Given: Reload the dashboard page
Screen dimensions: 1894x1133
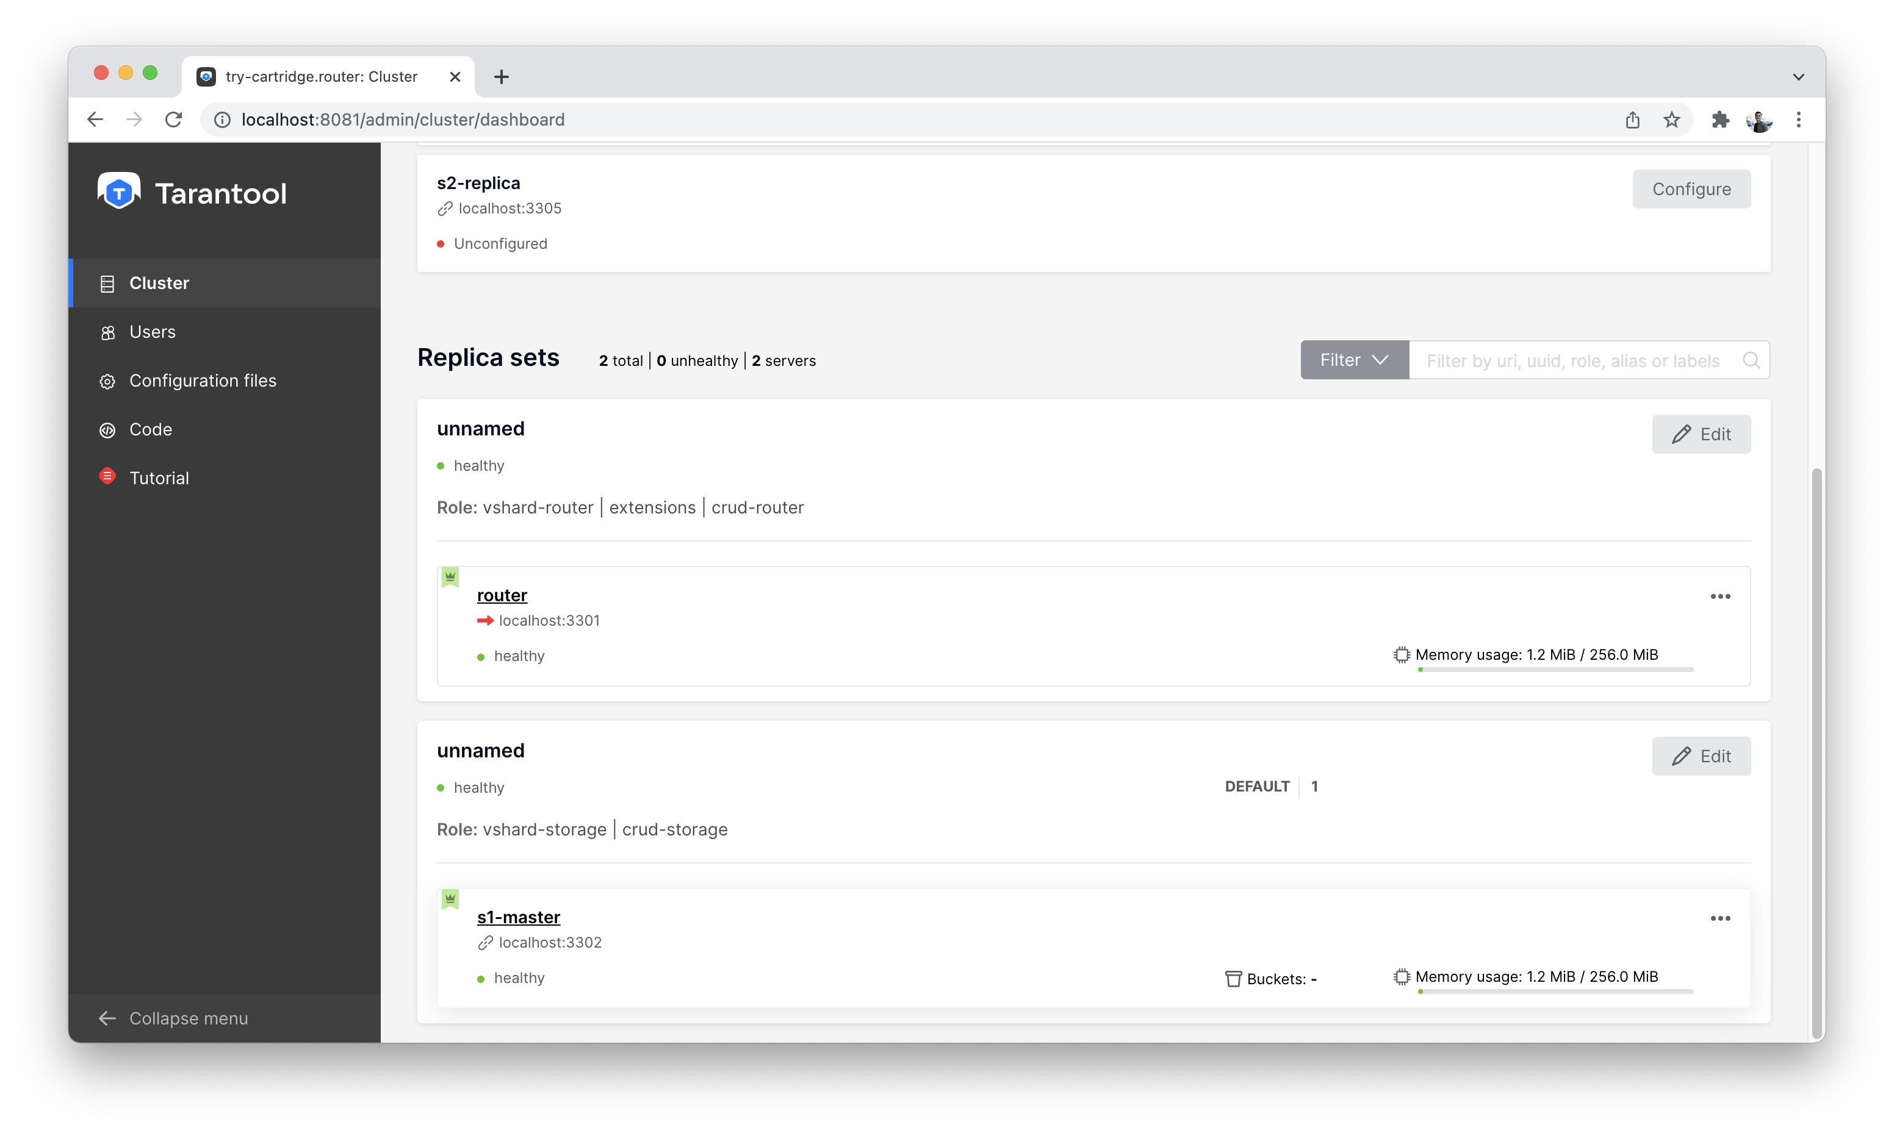Looking at the screenshot, I should tap(173, 120).
